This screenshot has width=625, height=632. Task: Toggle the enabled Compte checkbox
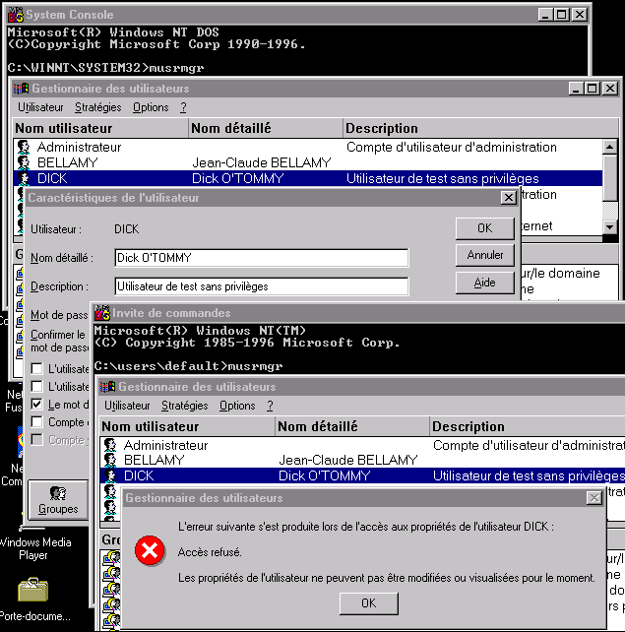point(36,422)
